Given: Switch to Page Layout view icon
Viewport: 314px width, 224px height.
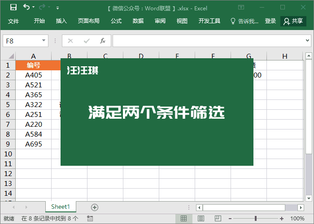Looking at the screenshot, I should (x=201, y=219).
